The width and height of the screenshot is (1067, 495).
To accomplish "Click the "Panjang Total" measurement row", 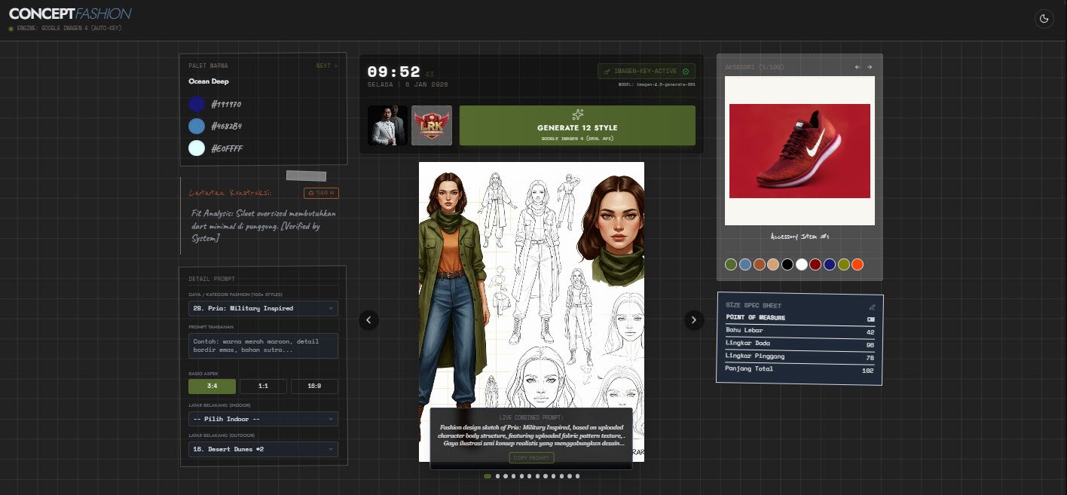I will 799,369.
